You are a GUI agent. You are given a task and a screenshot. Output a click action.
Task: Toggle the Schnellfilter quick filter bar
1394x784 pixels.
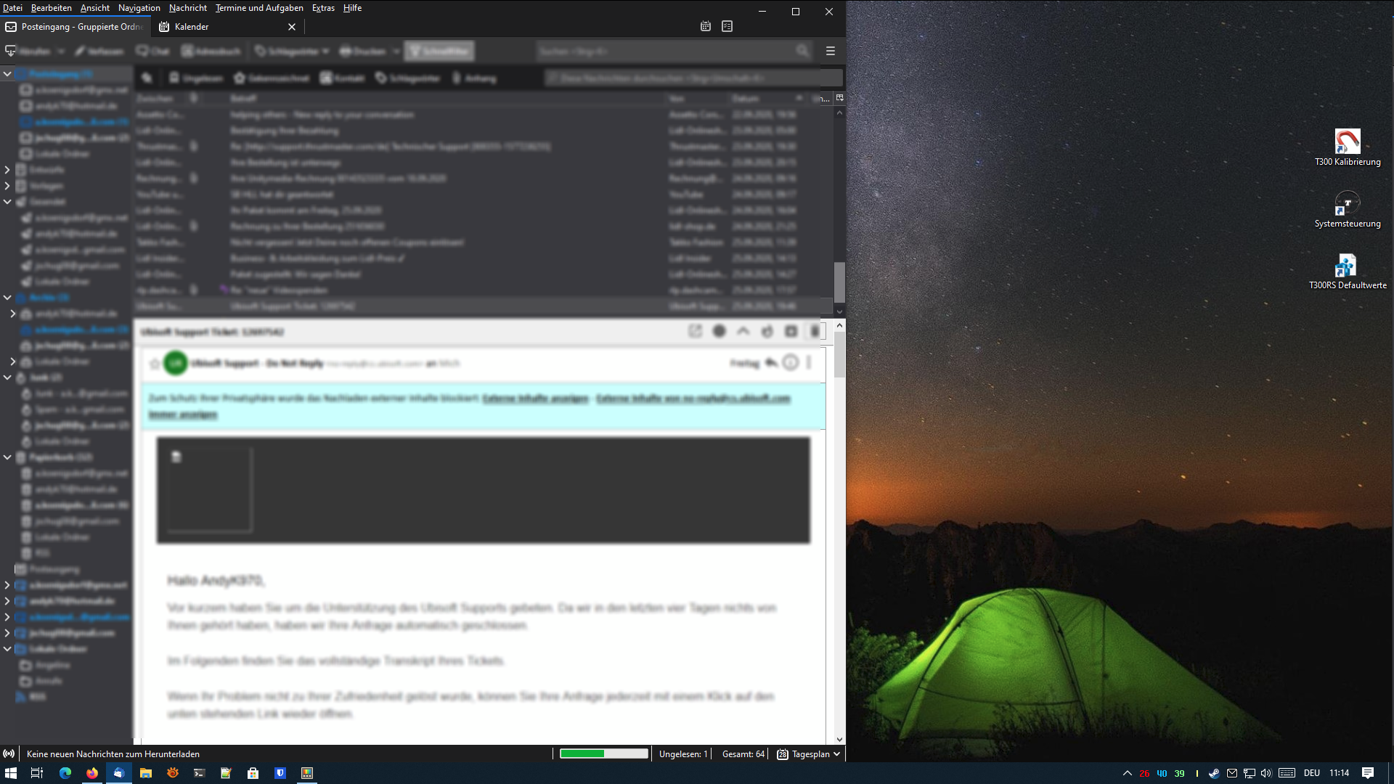point(439,52)
